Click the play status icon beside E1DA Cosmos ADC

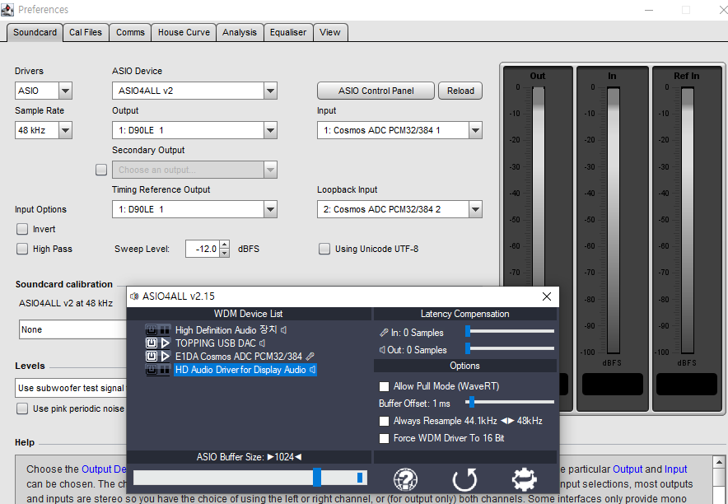point(165,357)
